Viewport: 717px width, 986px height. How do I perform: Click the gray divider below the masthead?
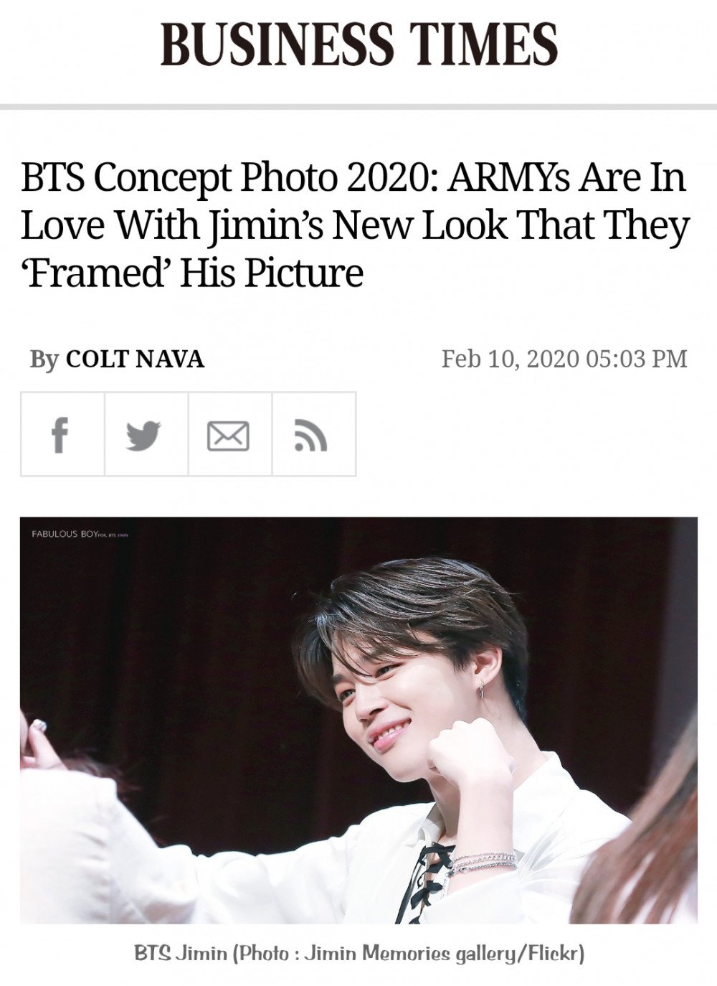pyautogui.click(x=358, y=106)
